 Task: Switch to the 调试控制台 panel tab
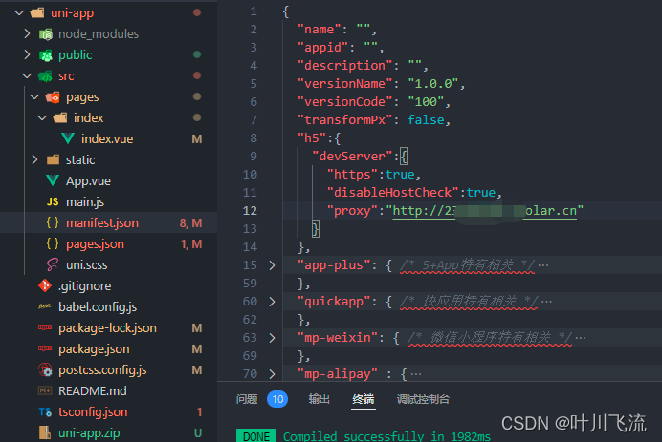(x=423, y=399)
